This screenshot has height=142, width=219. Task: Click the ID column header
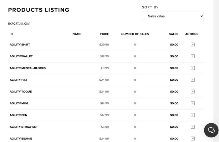click(11, 34)
